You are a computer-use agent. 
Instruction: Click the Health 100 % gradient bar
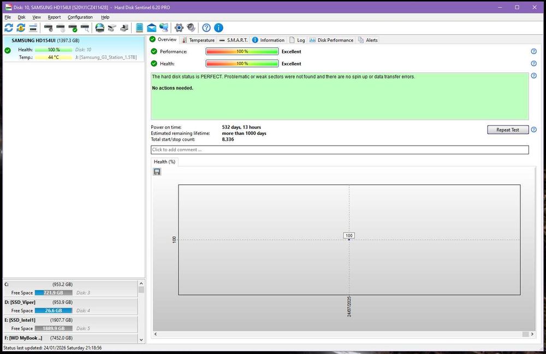[242, 64]
